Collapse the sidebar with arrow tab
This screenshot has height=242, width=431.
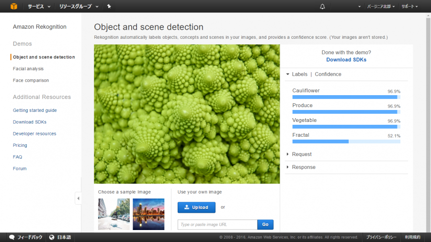tap(78, 198)
